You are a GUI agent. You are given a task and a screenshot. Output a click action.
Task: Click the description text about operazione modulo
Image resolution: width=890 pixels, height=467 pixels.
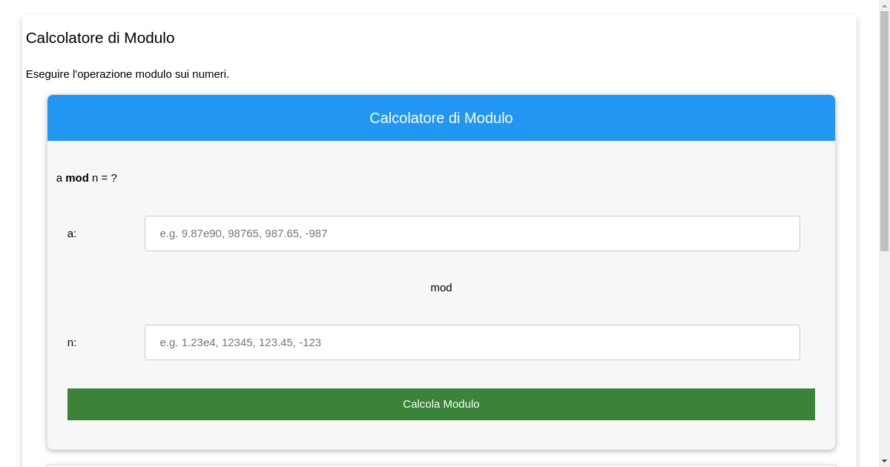pos(128,74)
